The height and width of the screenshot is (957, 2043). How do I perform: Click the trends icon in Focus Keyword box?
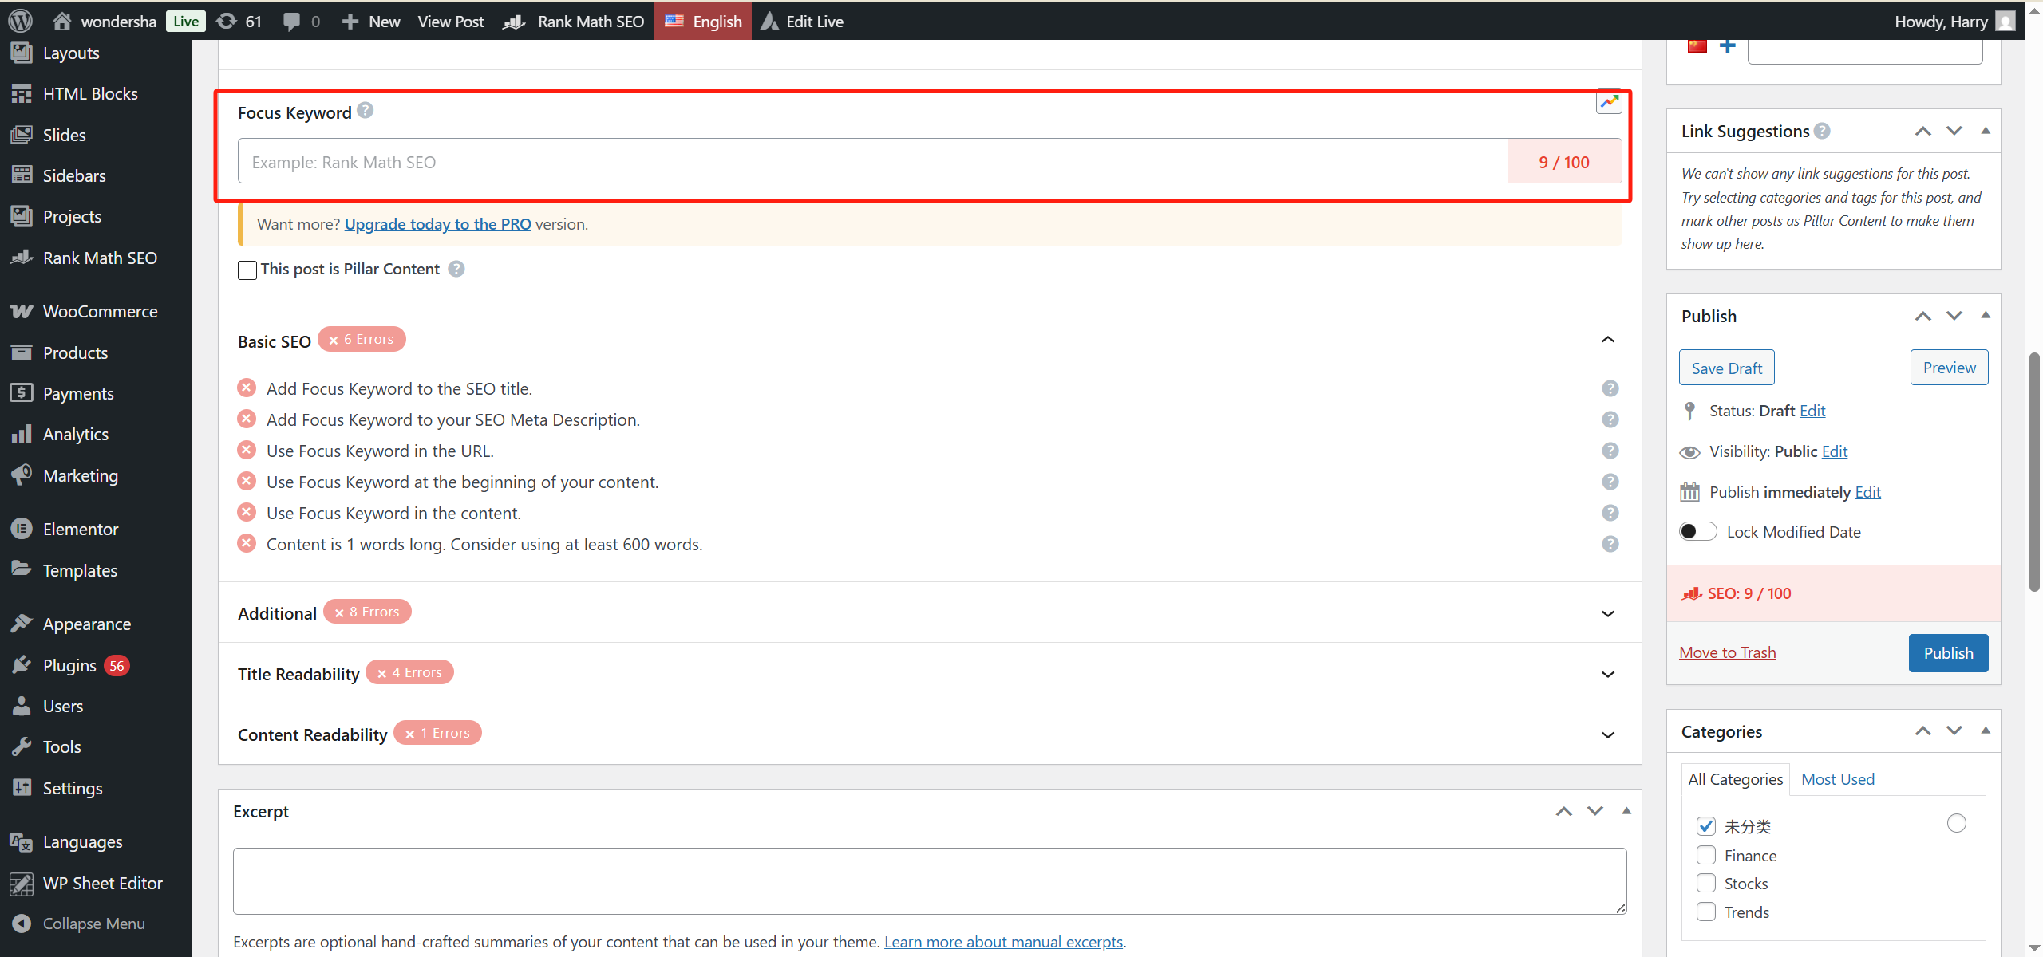[1609, 101]
